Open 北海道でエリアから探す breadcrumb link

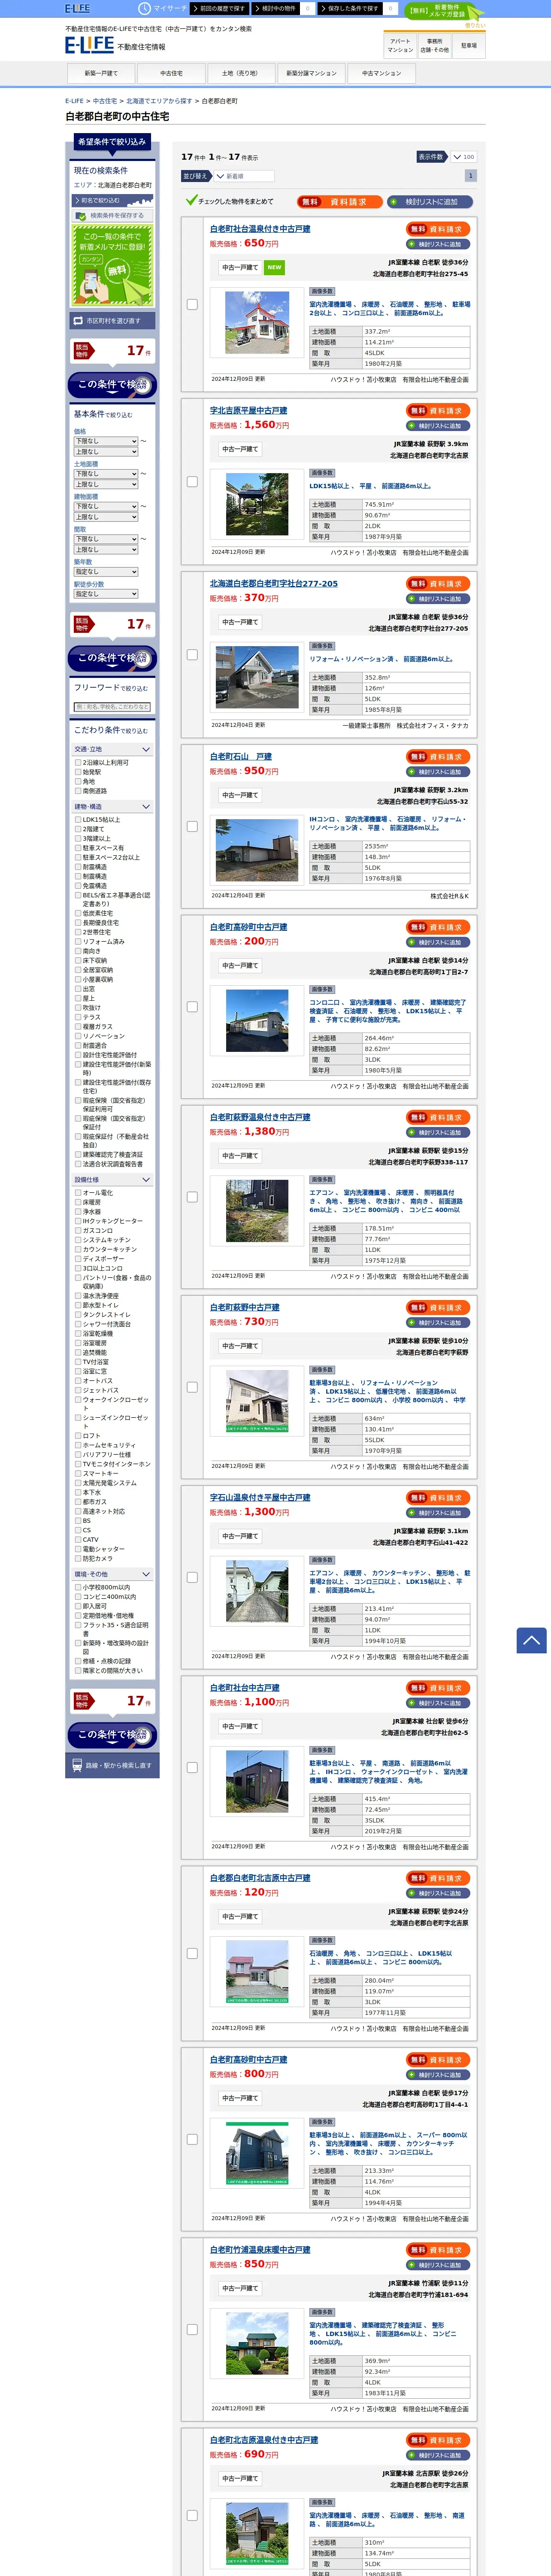159,101
